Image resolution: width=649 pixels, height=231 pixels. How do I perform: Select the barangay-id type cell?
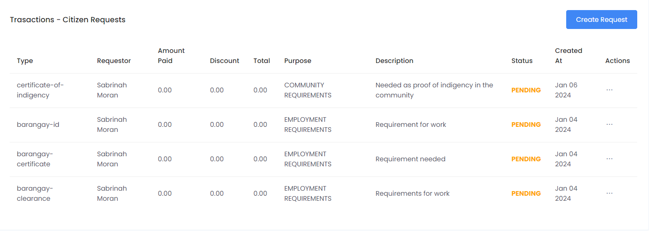click(x=38, y=125)
